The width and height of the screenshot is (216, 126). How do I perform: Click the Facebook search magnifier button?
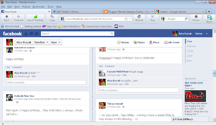pyautogui.click(x=112, y=34)
